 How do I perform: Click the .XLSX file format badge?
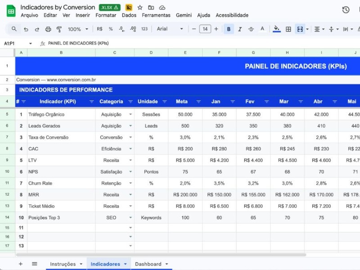pos(109,8)
